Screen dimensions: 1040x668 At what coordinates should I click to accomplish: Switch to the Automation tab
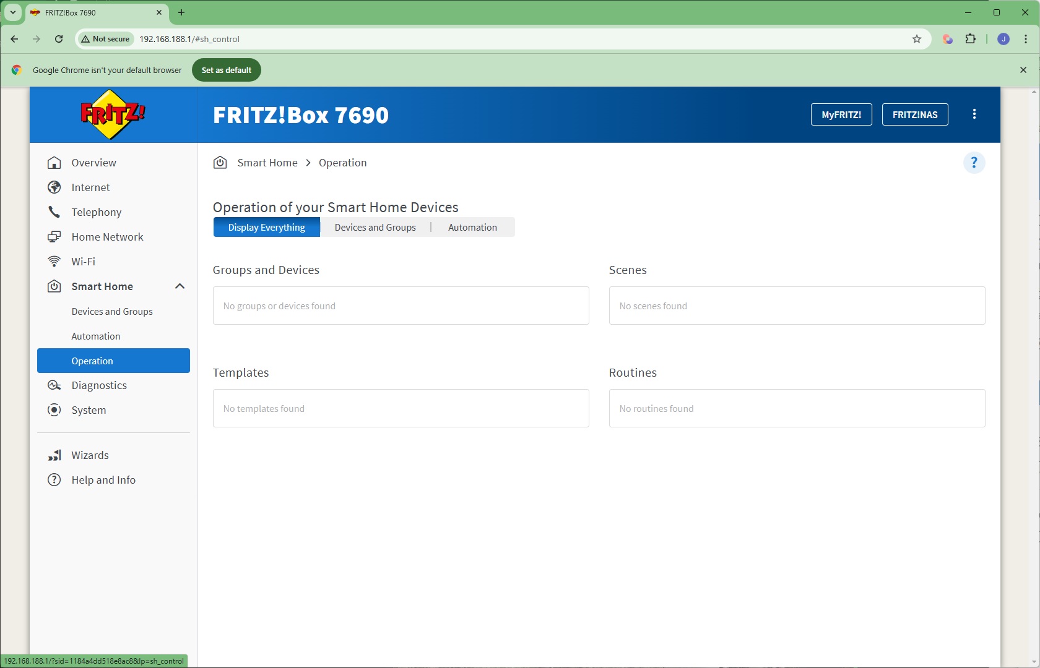(x=472, y=227)
